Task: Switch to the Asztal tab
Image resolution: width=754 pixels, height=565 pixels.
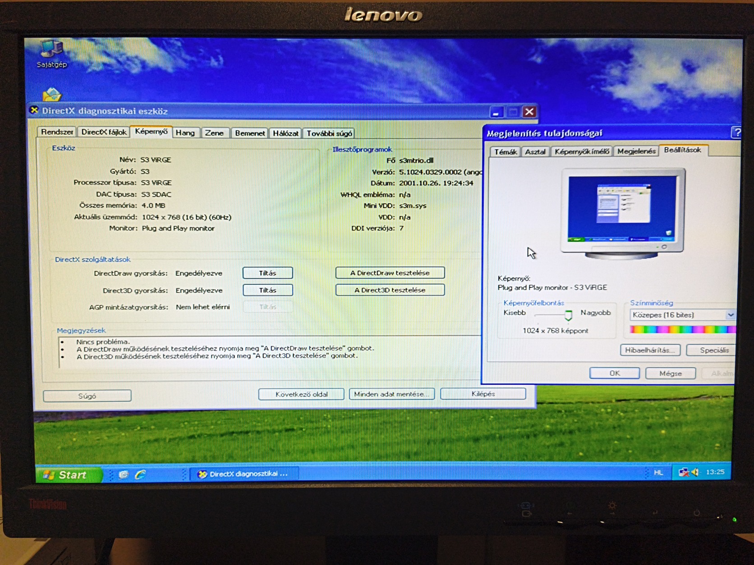Action: (535, 152)
